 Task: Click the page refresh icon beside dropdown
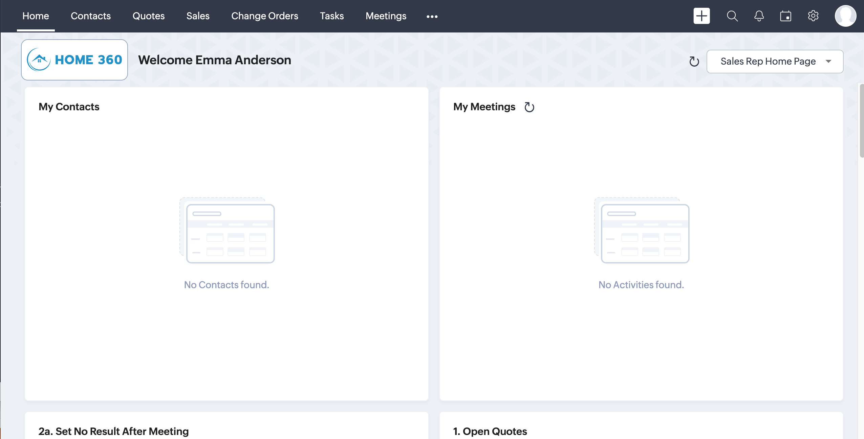click(694, 62)
